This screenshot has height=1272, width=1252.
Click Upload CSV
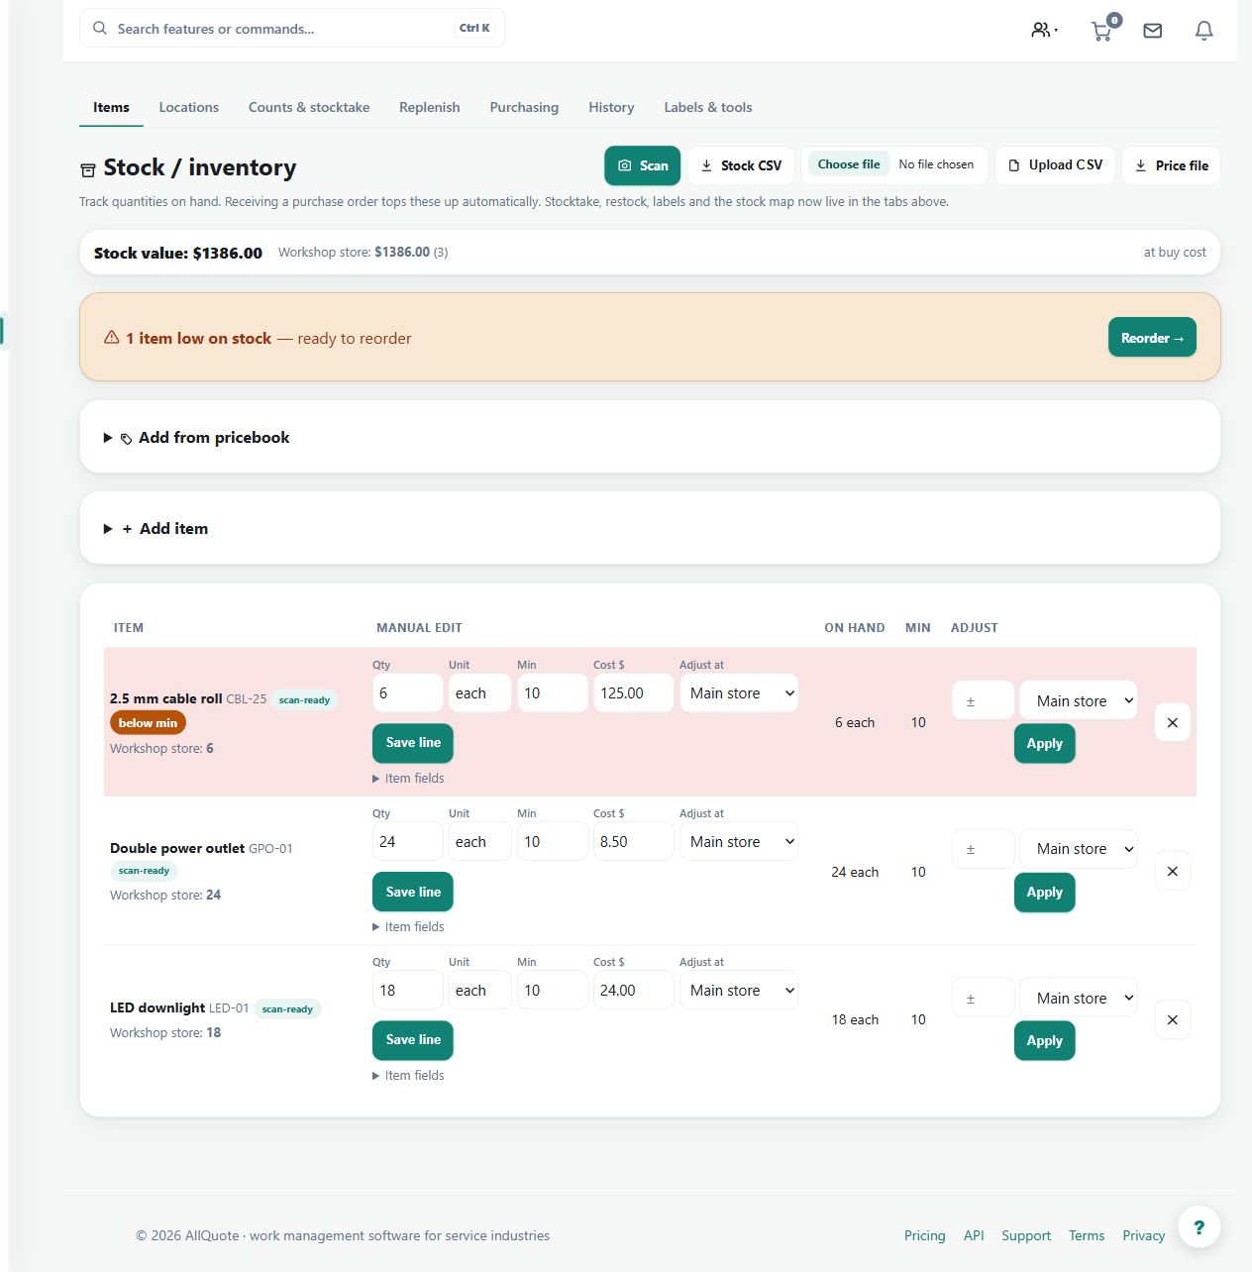point(1056,165)
